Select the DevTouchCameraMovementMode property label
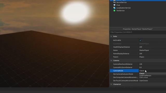The image size is (166, 93). 126,81
